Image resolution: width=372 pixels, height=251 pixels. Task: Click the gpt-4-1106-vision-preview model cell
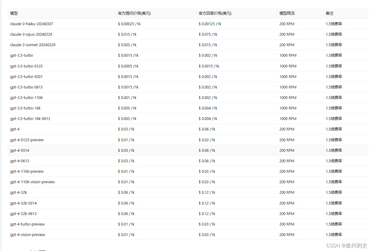(32, 182)
